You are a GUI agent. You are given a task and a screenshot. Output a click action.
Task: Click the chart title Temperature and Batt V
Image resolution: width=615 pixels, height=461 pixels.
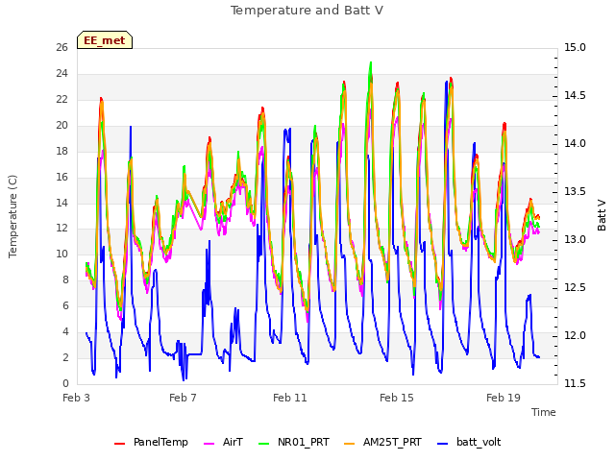[x=307, y=11]
